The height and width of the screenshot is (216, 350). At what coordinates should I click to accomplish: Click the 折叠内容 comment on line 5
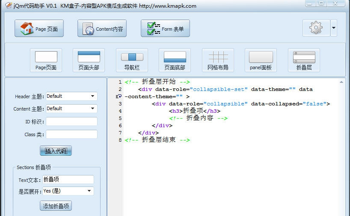click(198, 118)
